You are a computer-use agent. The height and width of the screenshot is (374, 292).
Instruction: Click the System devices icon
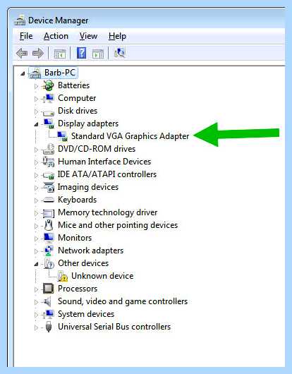49,314
